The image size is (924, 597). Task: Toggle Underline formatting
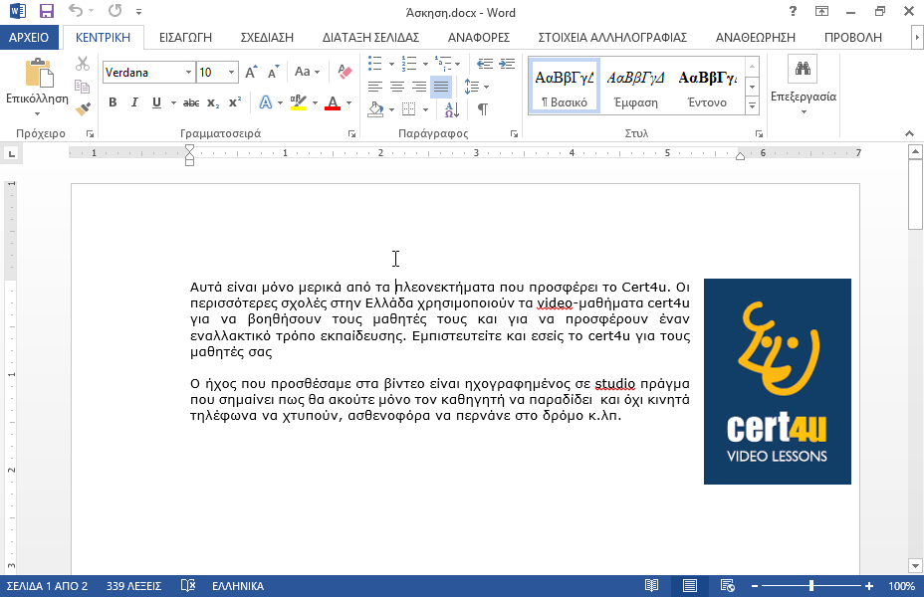click(x=156, y=102)
